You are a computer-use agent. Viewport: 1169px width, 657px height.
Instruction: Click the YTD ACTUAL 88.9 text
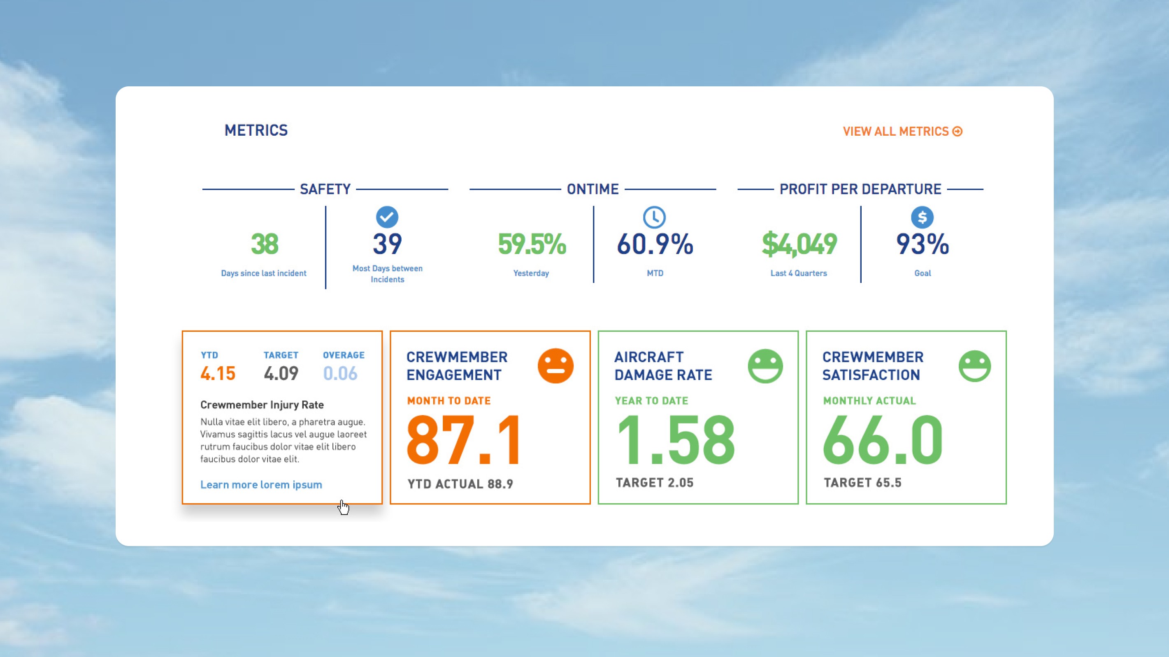pyautogui.click(x=460, y=484)
